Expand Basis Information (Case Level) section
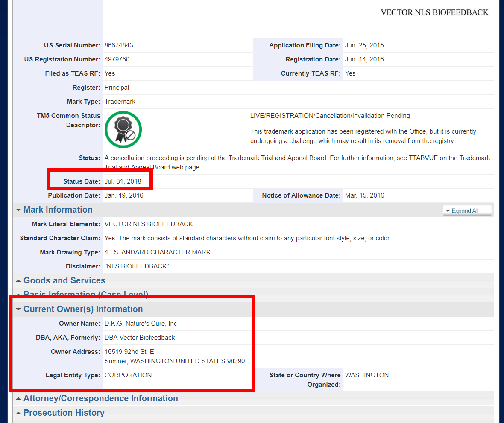Viewport: 504px width, 423px height. pos(85,294)
